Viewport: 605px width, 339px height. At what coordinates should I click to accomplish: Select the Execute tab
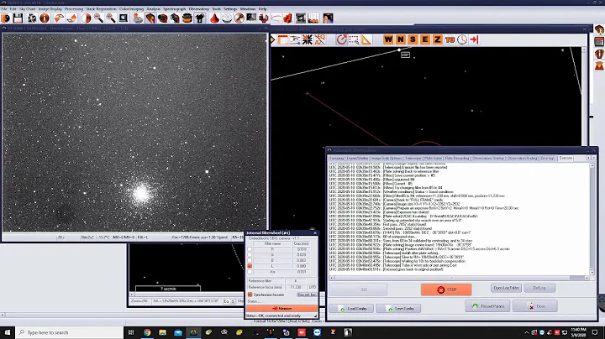pos(566,158)
